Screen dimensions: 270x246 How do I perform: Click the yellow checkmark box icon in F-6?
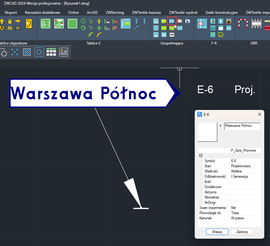point(221,35)
